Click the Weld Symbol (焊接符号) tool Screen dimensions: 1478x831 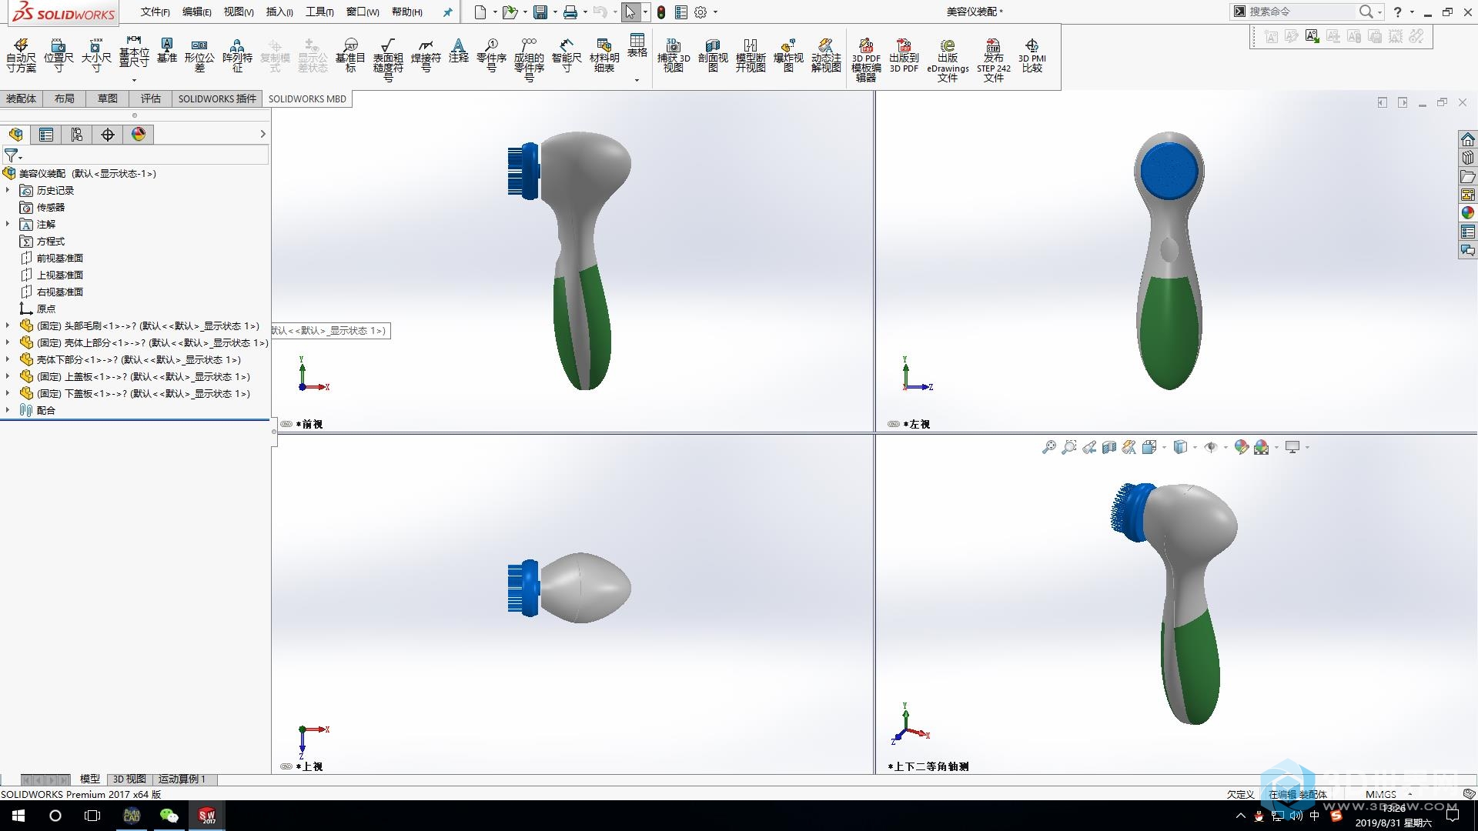(x=426, y=56)
